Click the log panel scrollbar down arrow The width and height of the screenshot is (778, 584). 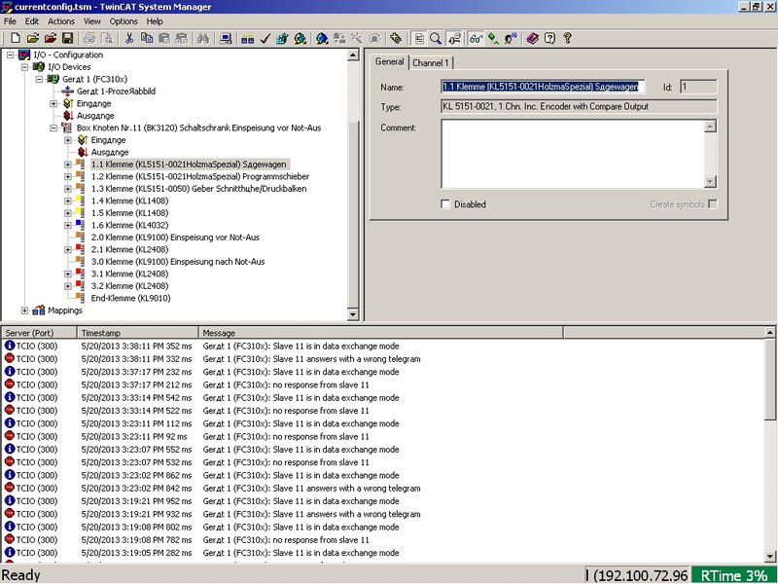point(771,557)
